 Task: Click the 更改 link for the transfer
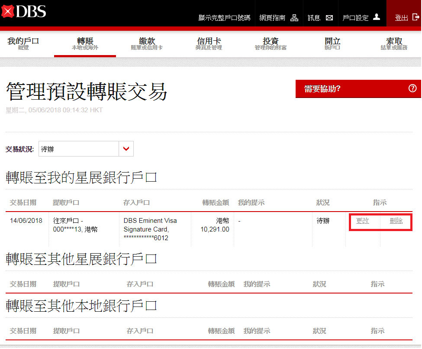click(x=362, y=221)
